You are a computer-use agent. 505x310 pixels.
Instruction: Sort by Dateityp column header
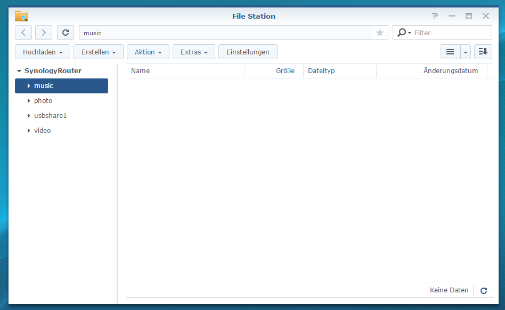pos(340,71)
